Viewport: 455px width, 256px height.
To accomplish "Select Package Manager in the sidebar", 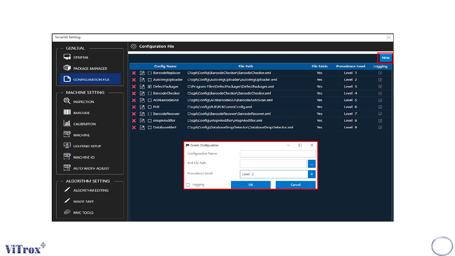I will [x=90, y=69].
